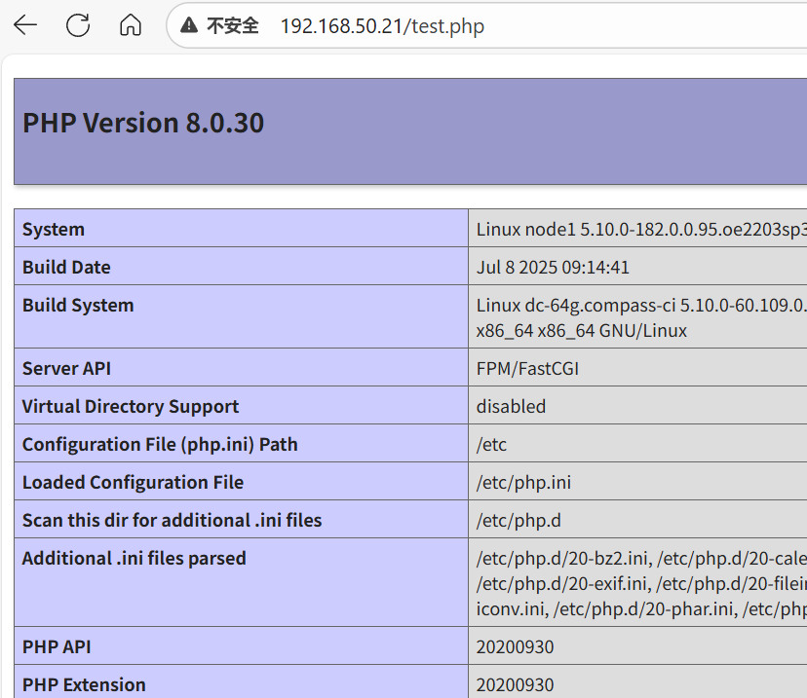Select the Virtual Directory Support label
Screen dimensions: 807x698
click(131, 407)
